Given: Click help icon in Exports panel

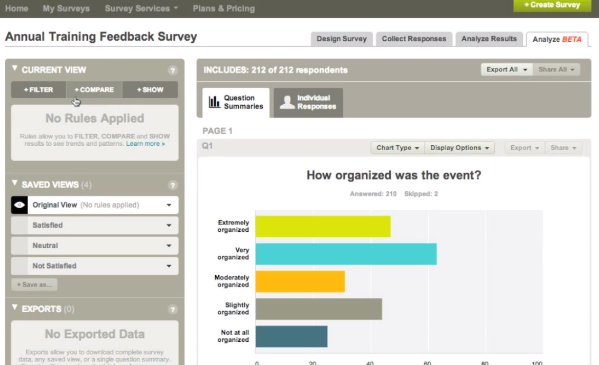Looking at the screenshot, I should (172, 310).
